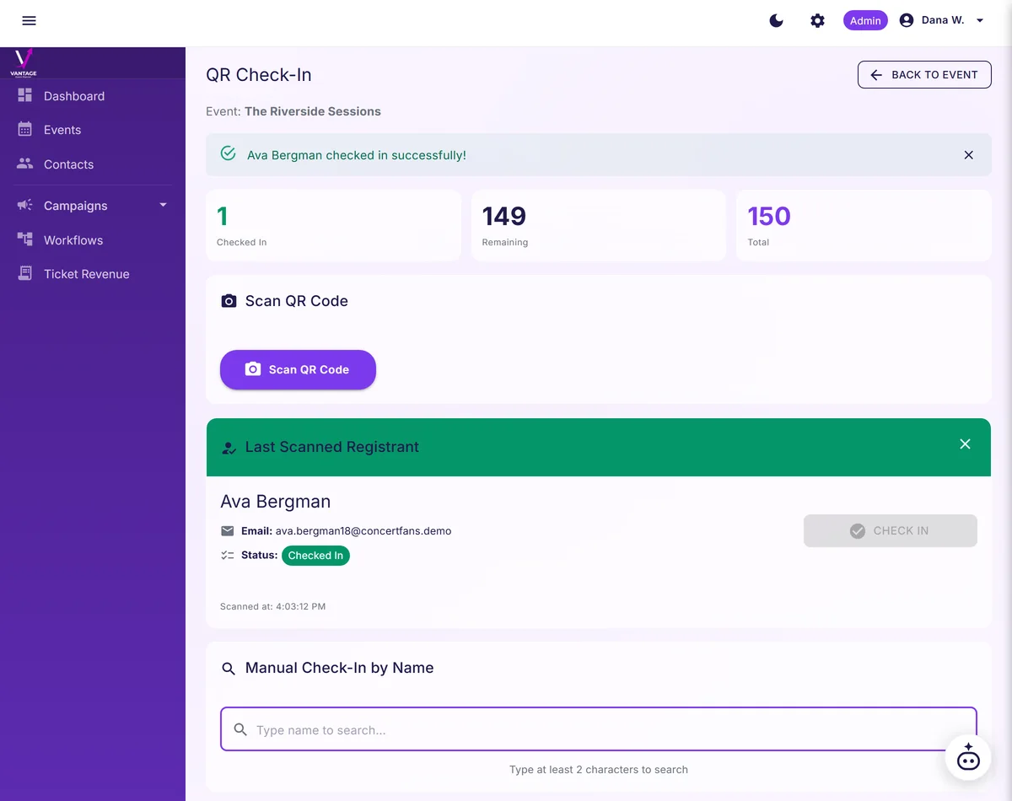The height and width of the screenshot is (801, 1012).
Task: Start the Scan QR Code button
Action: 298,369
